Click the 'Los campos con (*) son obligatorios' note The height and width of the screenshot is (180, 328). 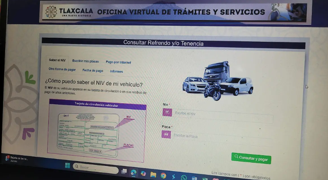point(241,176)
